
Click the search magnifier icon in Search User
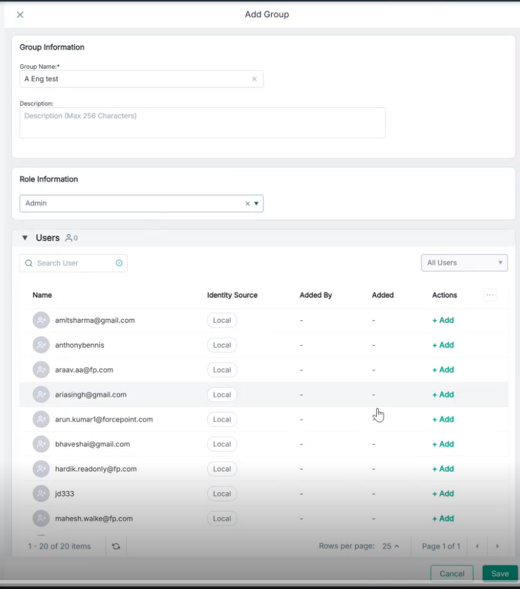point(28,263)
